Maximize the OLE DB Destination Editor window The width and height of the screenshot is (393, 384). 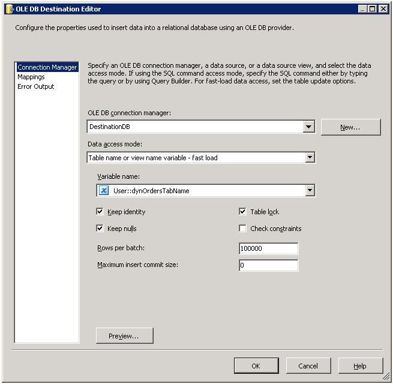coord(373,9)
